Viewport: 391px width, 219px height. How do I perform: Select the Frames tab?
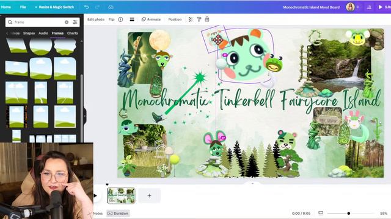[57, 33]
